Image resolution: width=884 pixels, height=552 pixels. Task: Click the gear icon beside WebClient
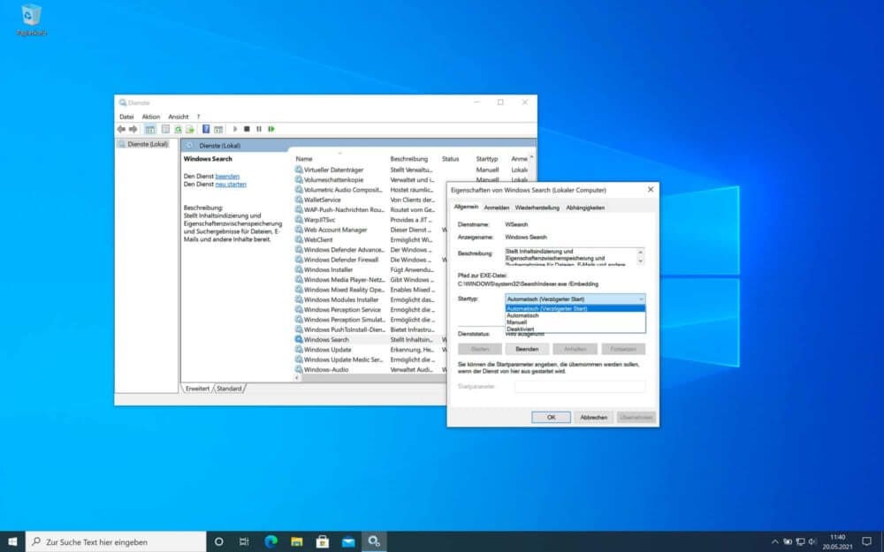[299, 240]
